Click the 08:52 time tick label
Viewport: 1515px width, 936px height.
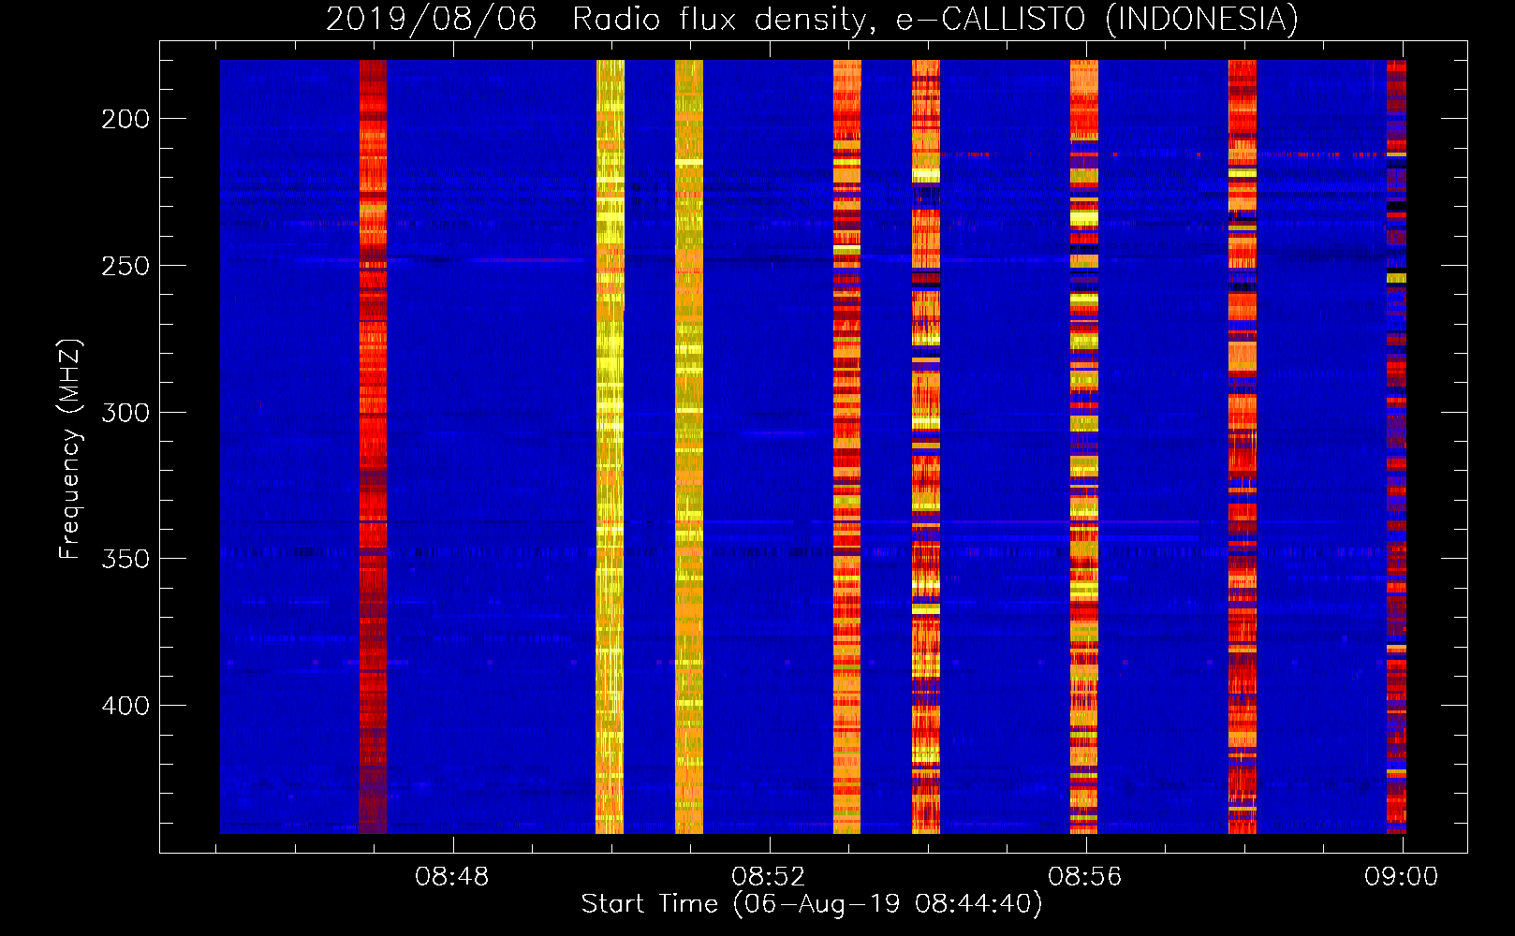(x=769, y=877)
